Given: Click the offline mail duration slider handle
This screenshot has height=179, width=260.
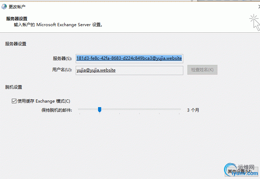Looking at the screenshot, I should (99, 110).
